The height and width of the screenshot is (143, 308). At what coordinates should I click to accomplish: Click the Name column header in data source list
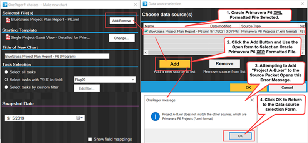[149, 26]
